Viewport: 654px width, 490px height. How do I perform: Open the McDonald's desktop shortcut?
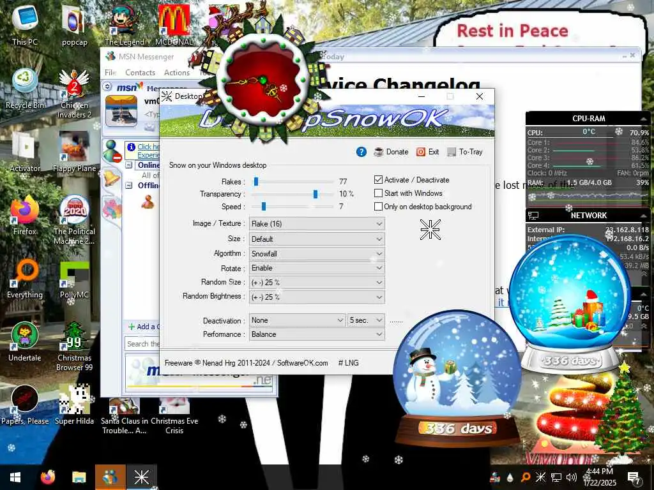click(x=174, y=25)
